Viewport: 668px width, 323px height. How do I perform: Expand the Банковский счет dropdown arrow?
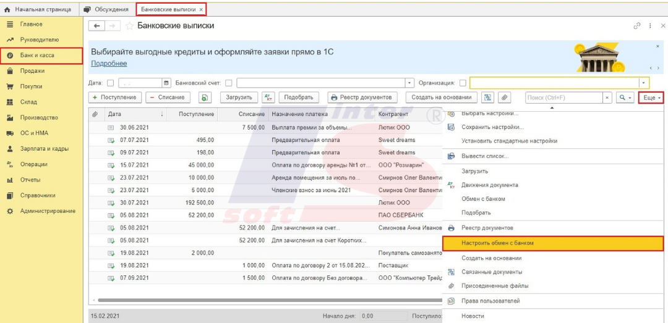410,83
